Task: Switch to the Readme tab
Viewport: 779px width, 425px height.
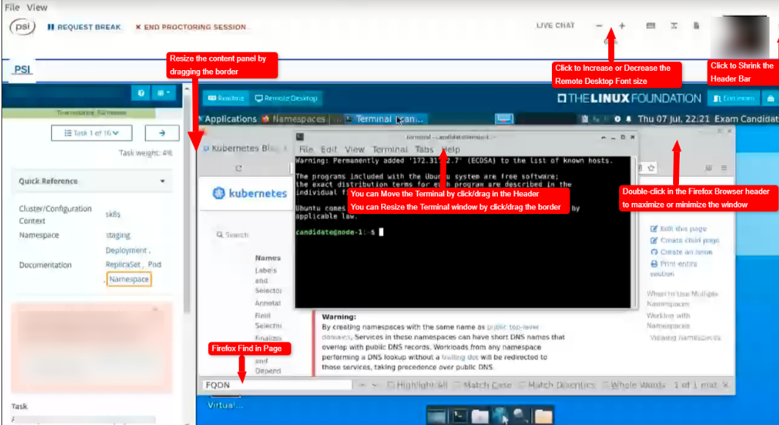Action: pyautogui.click(x=226, y=98)
